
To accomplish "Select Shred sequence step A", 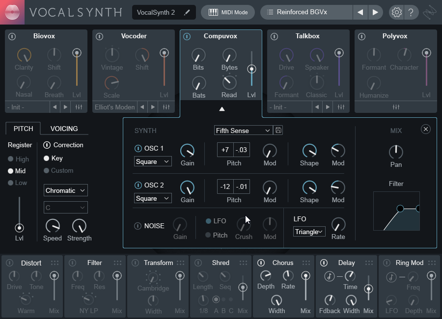I will point(216,299).
